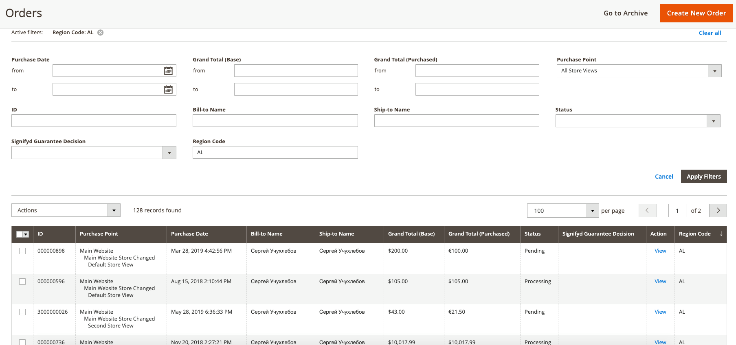736x345 pixels.
Task: Click the Region Code input with AL
Action: pyautogui.click(x=275, y=153)
